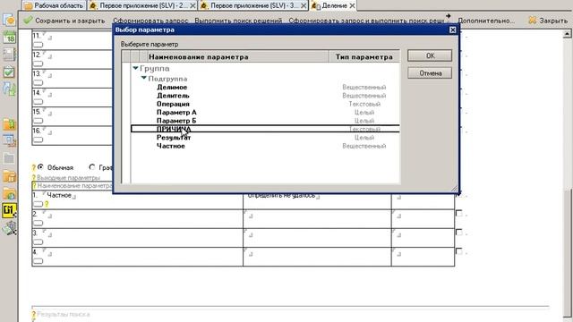Open the gray panel sidebar icon below calendar
Screen dimensions: 573x322
pyautogui.click(x=9, y=55)
